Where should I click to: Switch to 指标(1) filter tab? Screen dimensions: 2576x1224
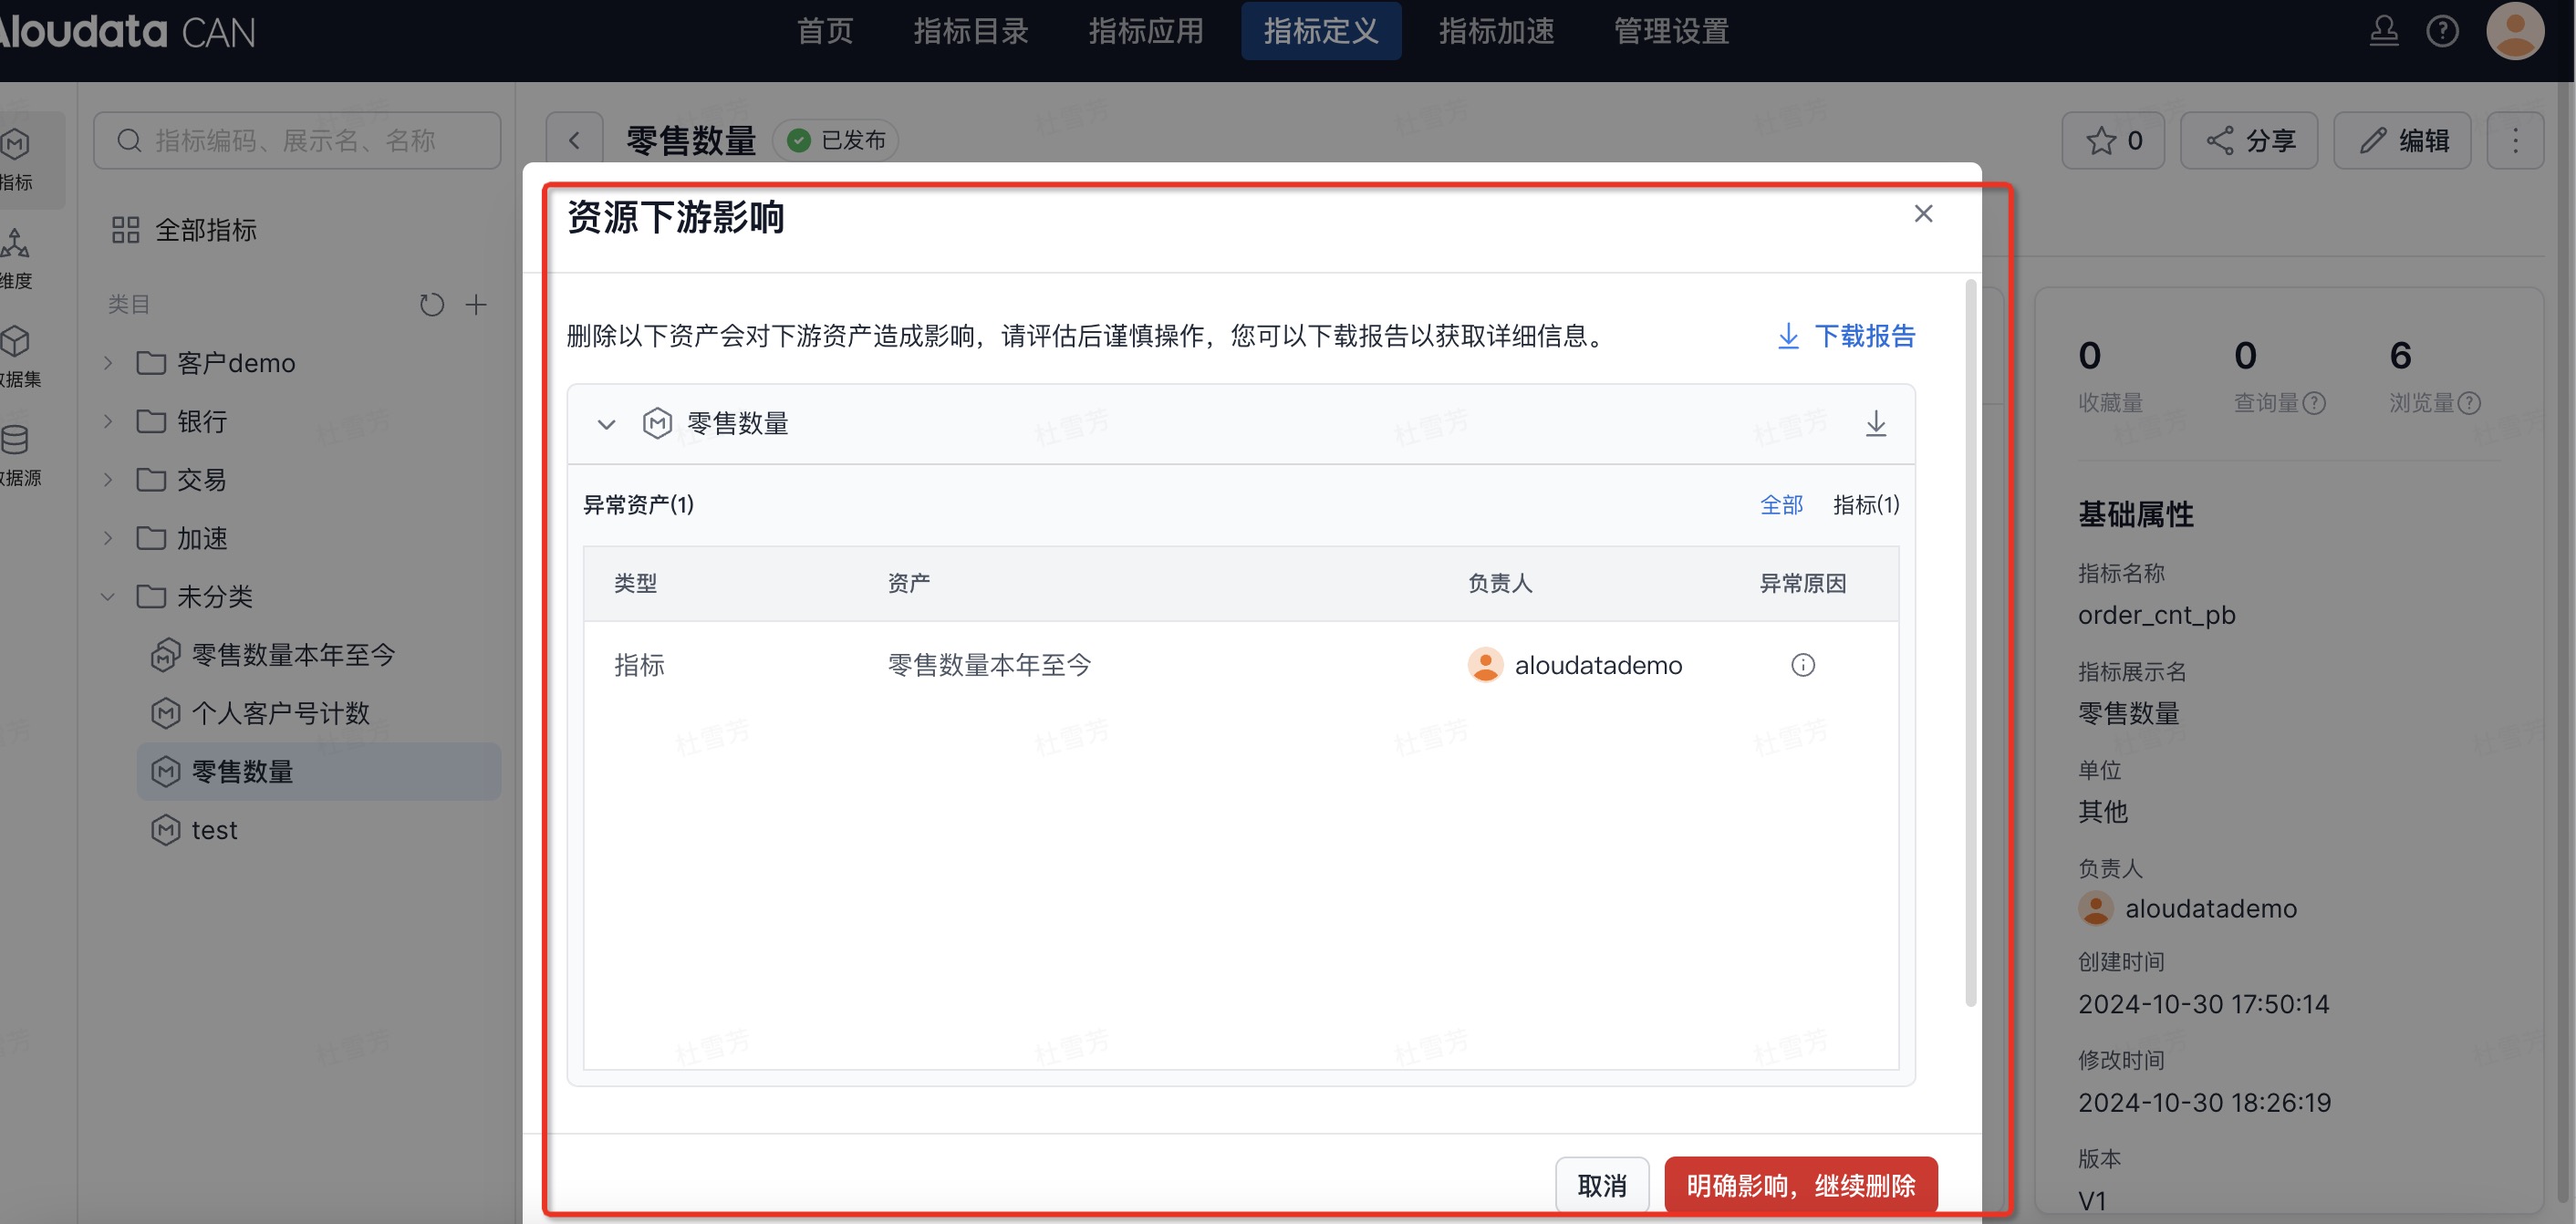click(1865, 505)
